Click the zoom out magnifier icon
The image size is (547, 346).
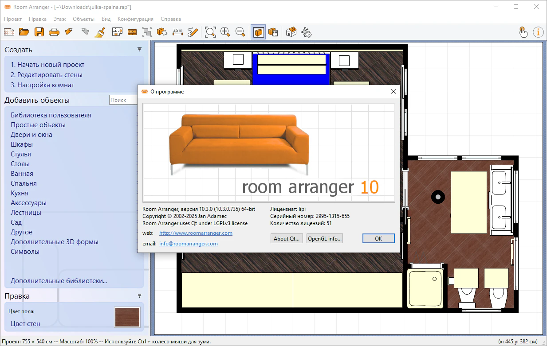(x=240, y=32)
